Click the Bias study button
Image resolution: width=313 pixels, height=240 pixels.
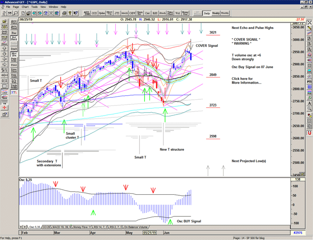pyautogui.click(x=14, y=33)
